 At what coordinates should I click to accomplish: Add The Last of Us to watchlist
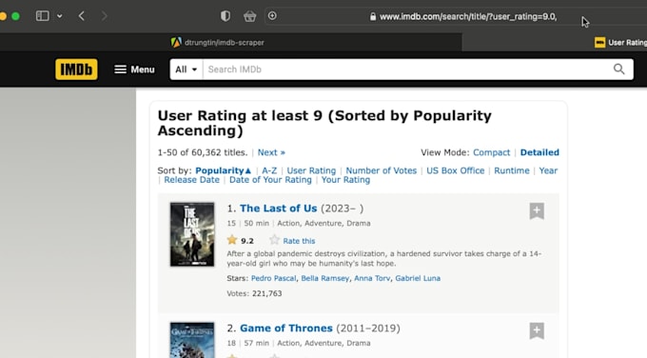537,211
